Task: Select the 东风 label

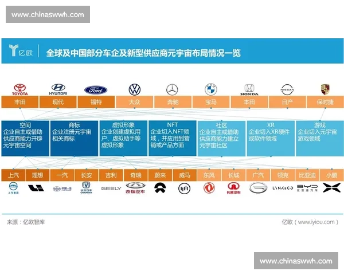Action: pyautogui.click(x=209, y=175)
